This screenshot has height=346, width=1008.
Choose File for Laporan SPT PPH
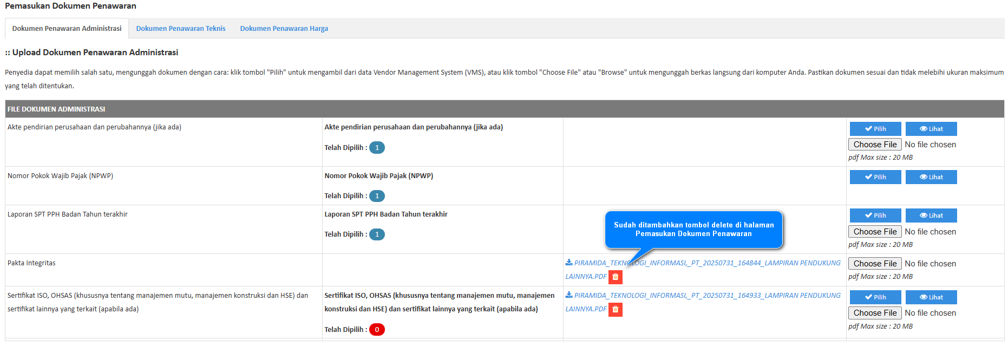pyautogui.click(x=874, y=232)
